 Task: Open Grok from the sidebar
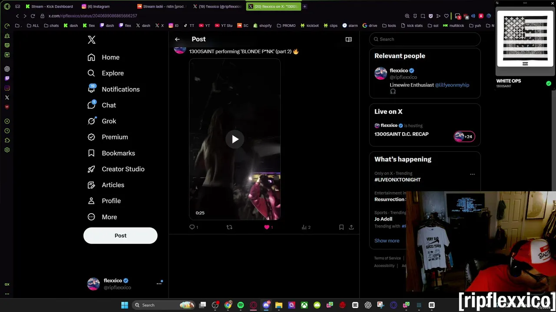(102, 121)
